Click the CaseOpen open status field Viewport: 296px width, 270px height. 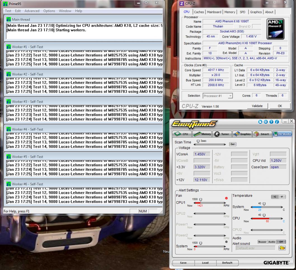[x=278, y=167]
